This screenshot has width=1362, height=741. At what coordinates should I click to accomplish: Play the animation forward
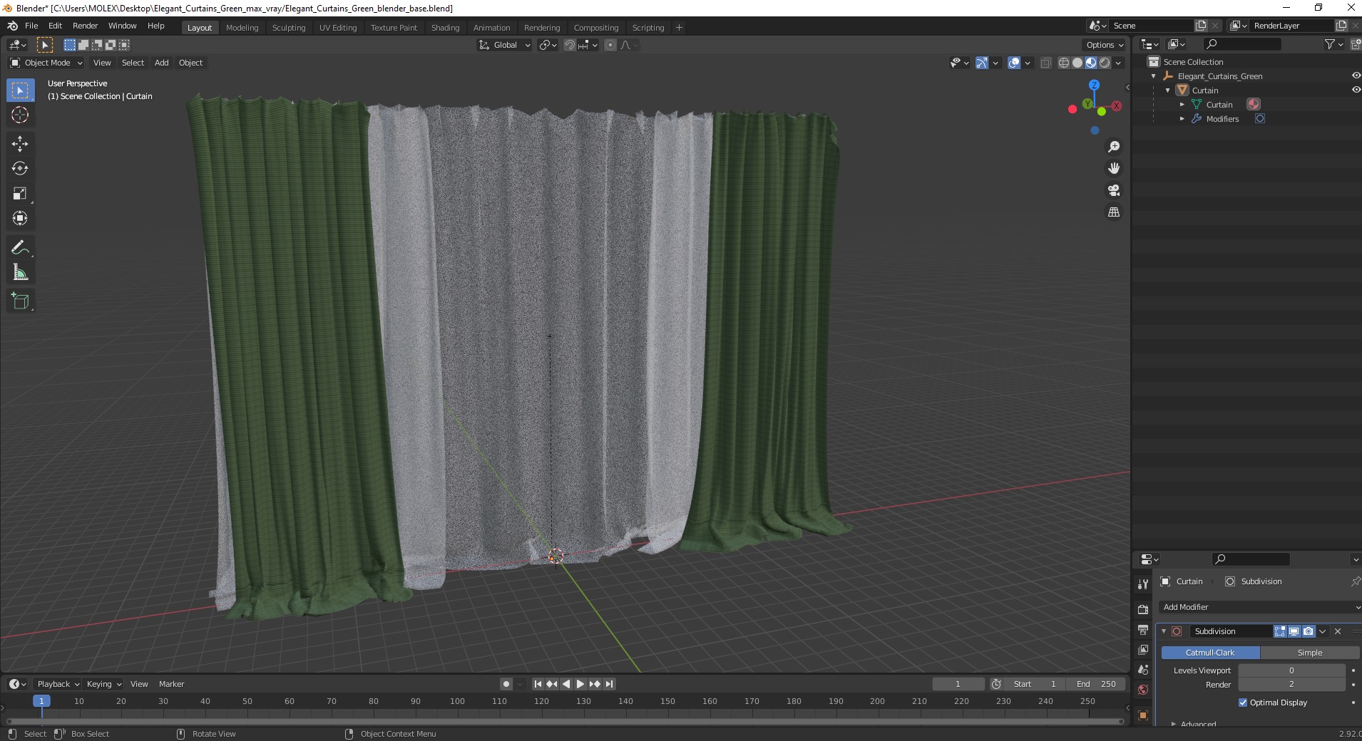[x=580, y=684]
